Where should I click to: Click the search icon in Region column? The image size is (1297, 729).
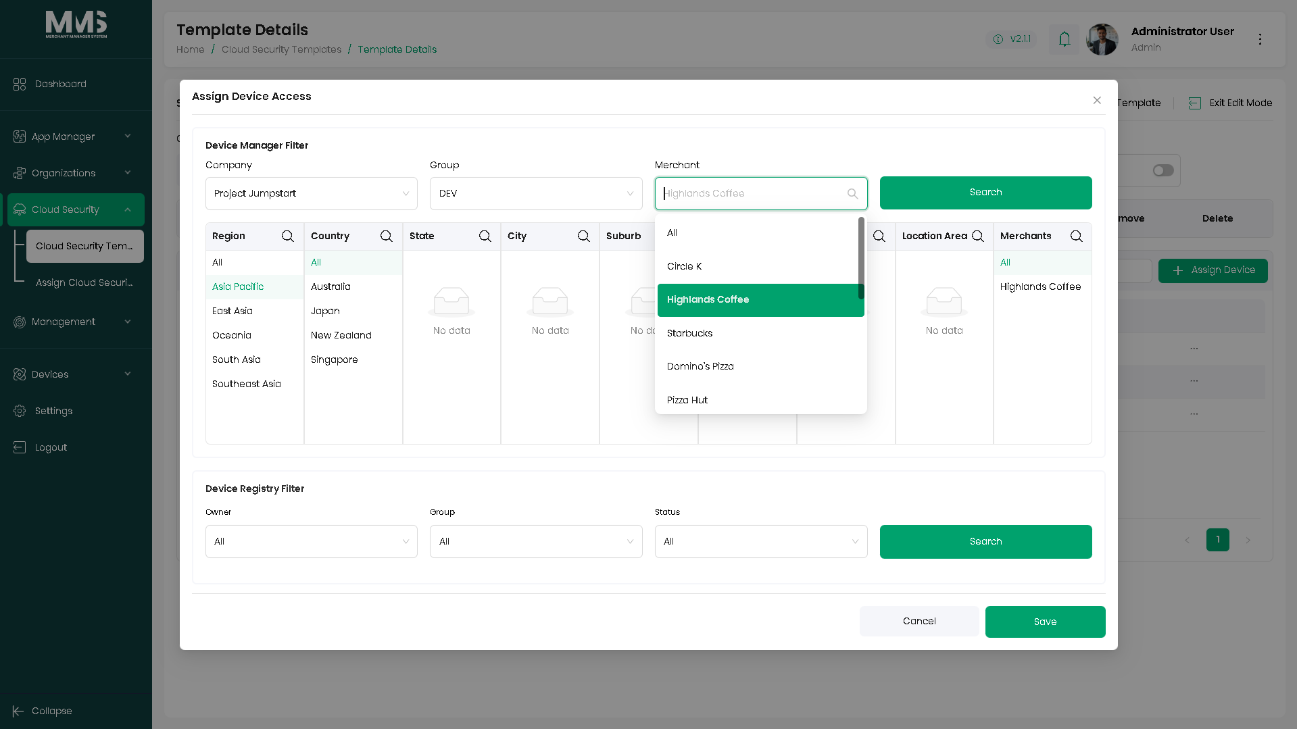click(287, 236)
